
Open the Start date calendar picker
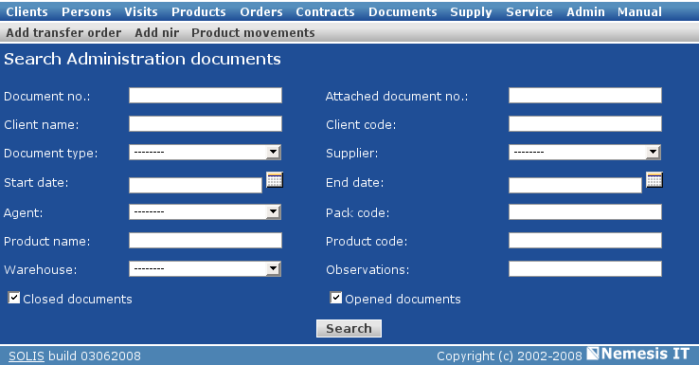click(x=275, y=180)
